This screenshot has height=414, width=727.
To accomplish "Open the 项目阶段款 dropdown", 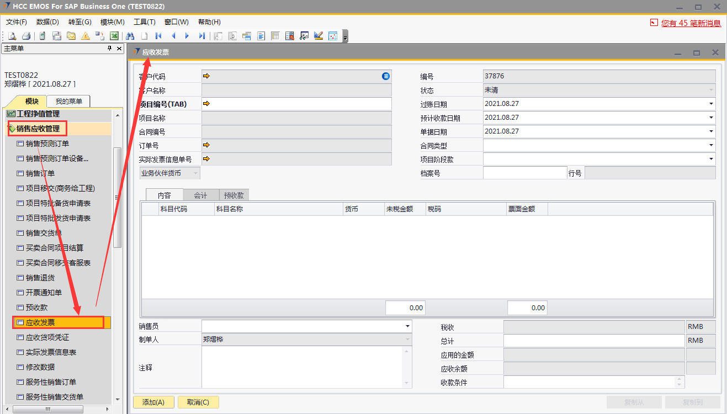I will click(x=711, y=160).
